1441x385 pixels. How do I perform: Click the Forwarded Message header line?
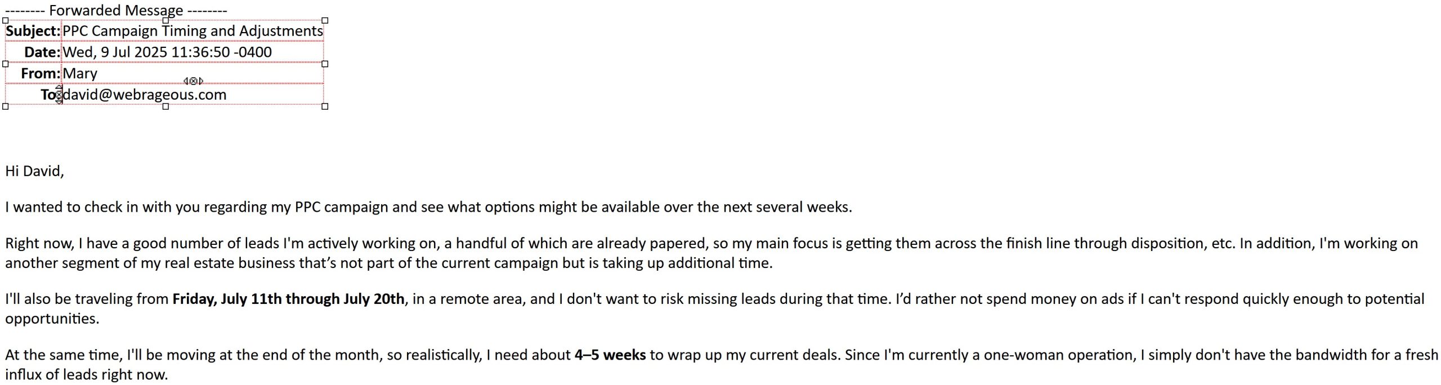click(x=116, y=10)
